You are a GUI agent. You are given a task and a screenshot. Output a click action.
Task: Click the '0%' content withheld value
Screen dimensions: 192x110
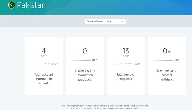pyautogui.click(x=167, y=51)
